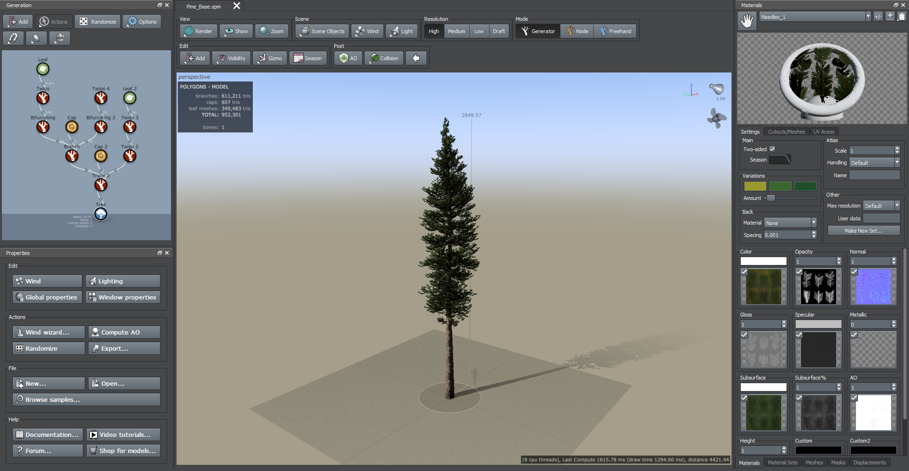Select the yellow-green variation swatch
The height and width of the screenshot is (471, 909).
[755, 186]
